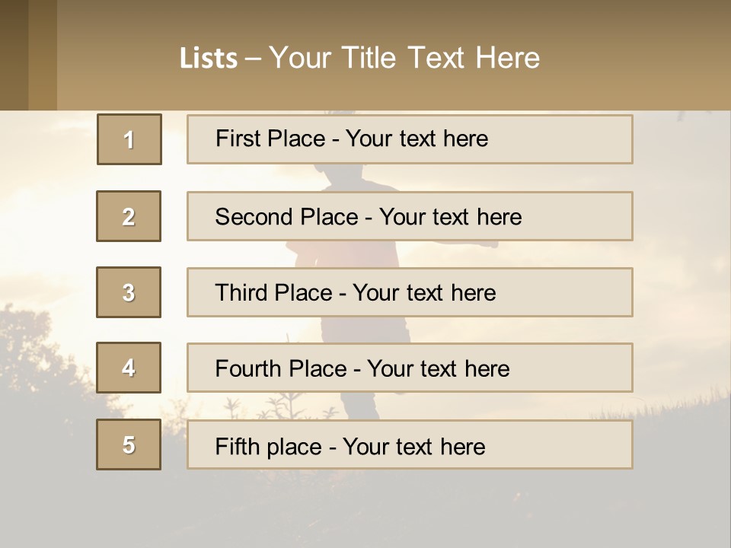Select the lighter brown stripe beside dark stripe
Viewport: 731px width, 548px height.
(x=43, y=55)
